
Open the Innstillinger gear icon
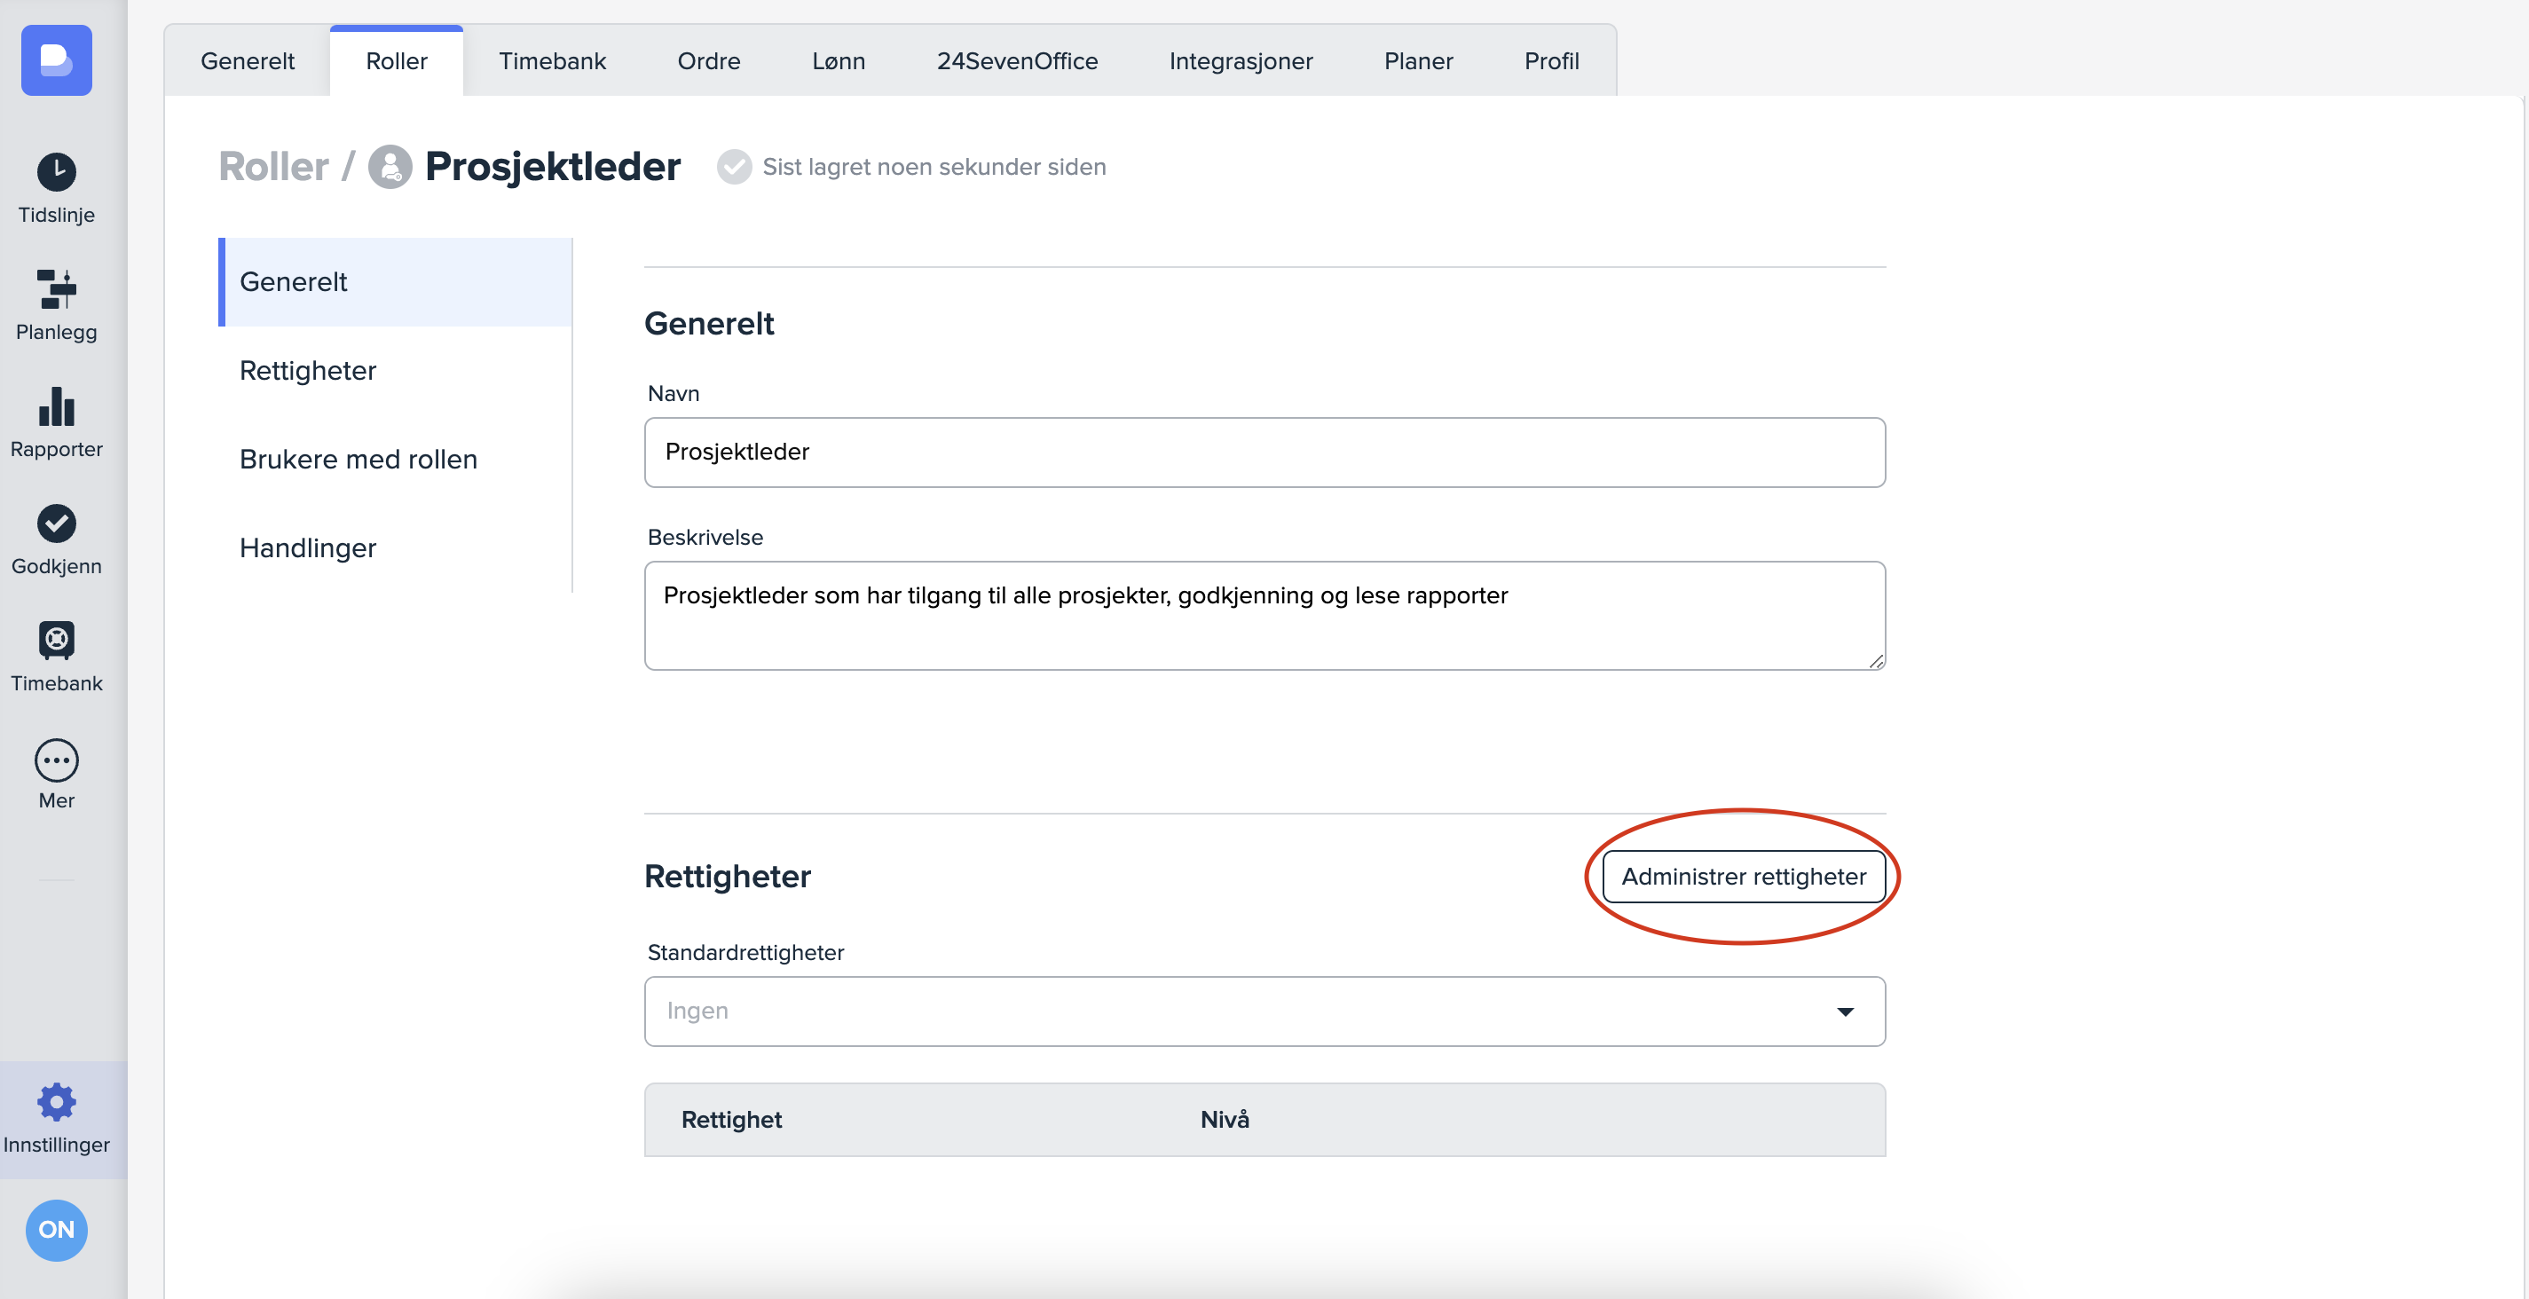[56, 1103]
